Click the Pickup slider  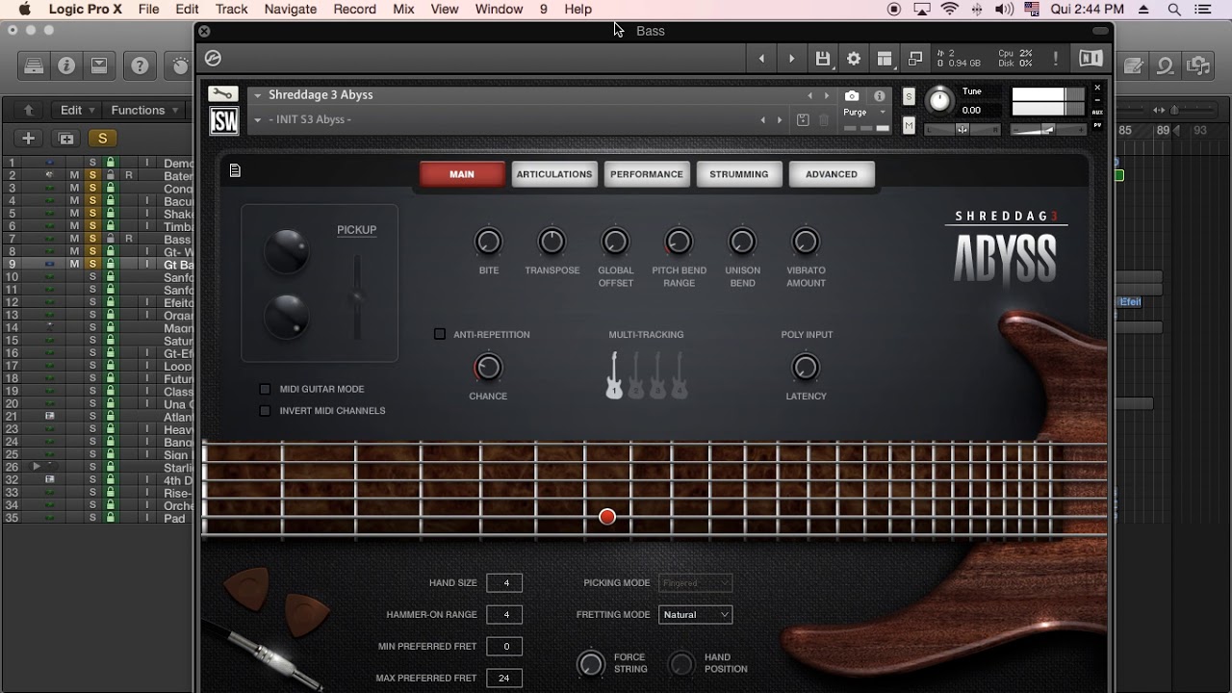357,296
